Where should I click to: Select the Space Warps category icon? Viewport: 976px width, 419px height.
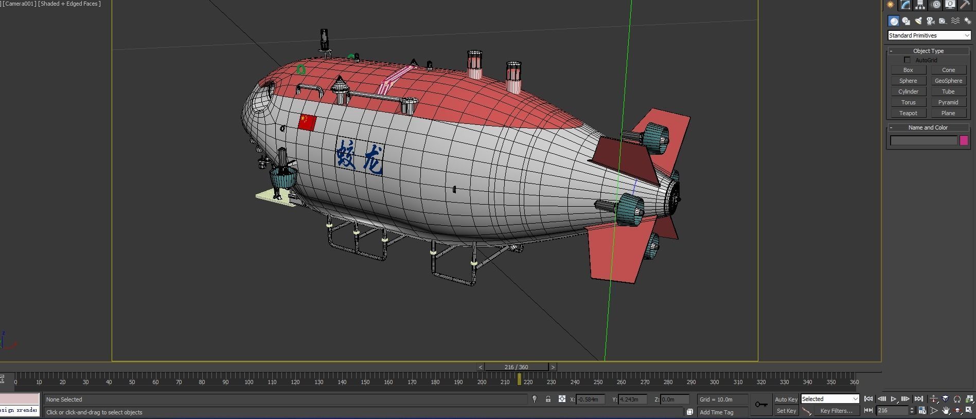[955, 21]
